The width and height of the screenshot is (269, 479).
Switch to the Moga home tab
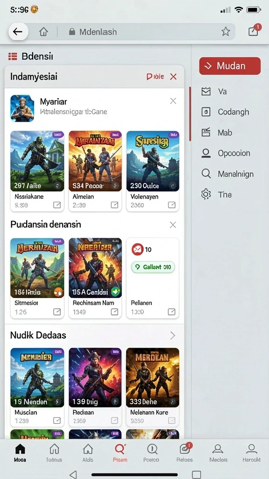click(x=20, y=453)
